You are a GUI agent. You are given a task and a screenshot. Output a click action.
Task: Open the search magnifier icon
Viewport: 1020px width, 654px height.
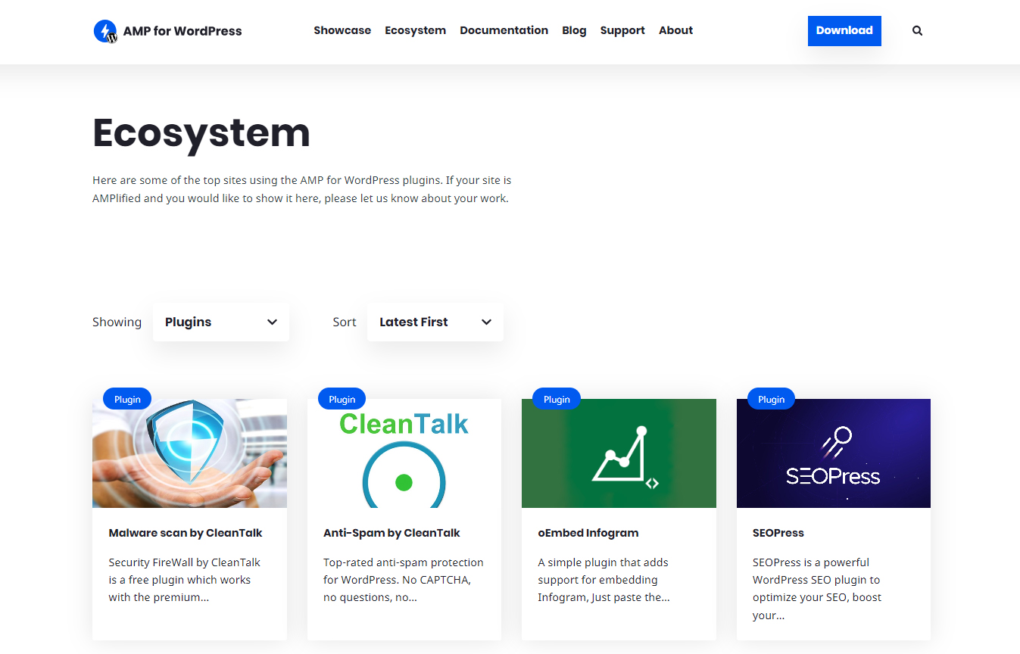click(917, 31)
